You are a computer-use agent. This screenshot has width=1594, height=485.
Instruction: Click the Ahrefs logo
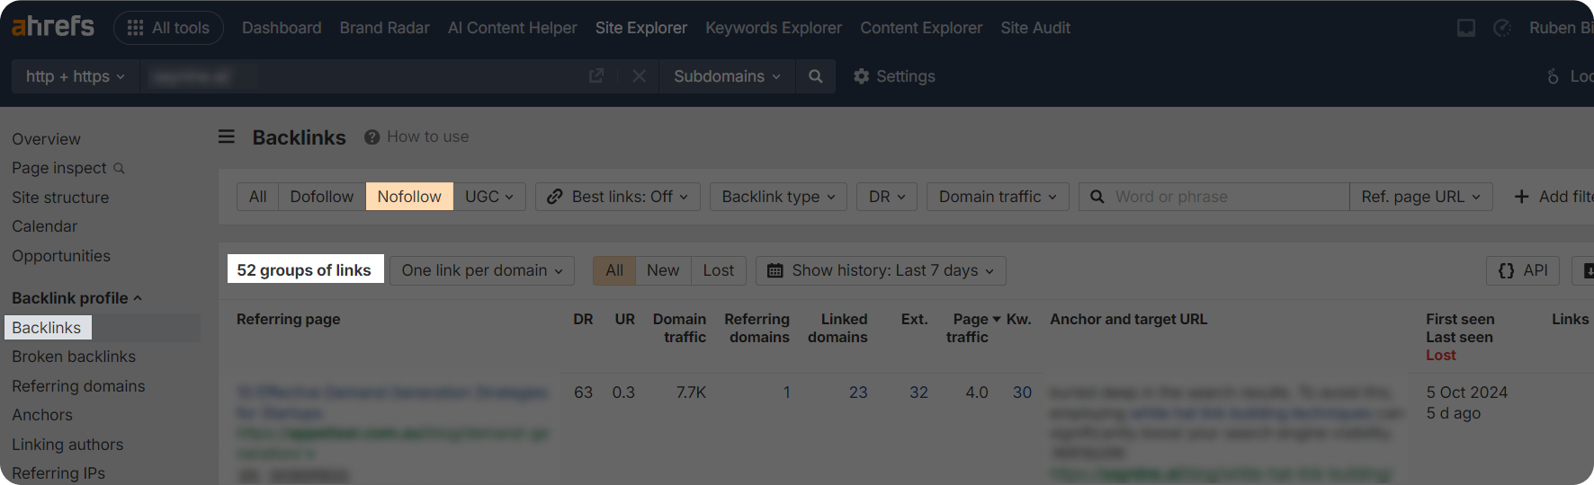click(x=52, y=27)
